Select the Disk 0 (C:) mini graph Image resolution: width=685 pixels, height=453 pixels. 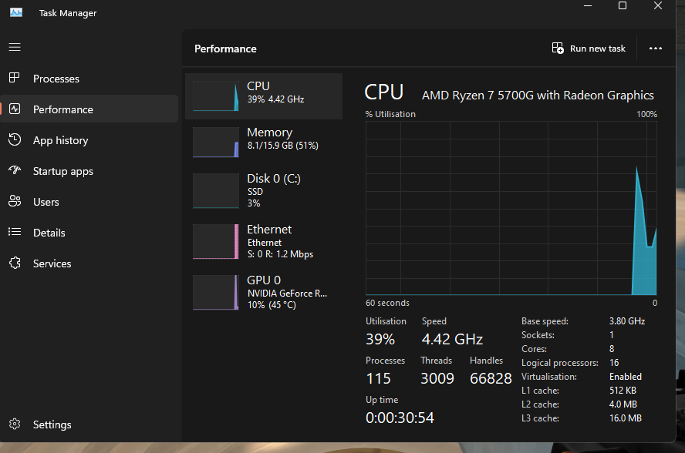pos(216,191)
